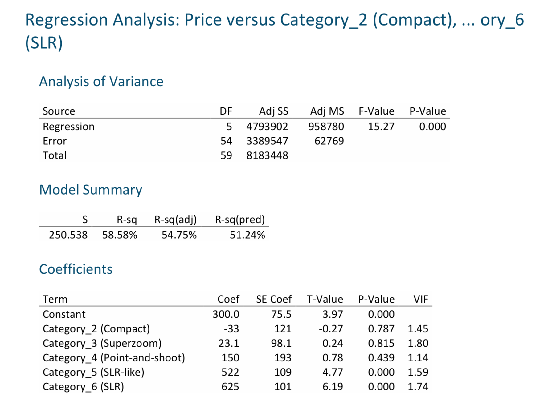Select the Regression row label in ANOVA
548x407 pixels.
[68, 127]
